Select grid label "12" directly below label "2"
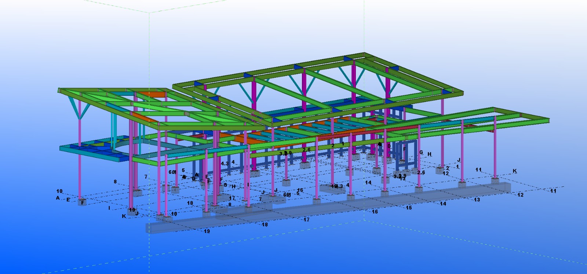The image size is (587, 274). pyautogui.click(x=445, y=173)
